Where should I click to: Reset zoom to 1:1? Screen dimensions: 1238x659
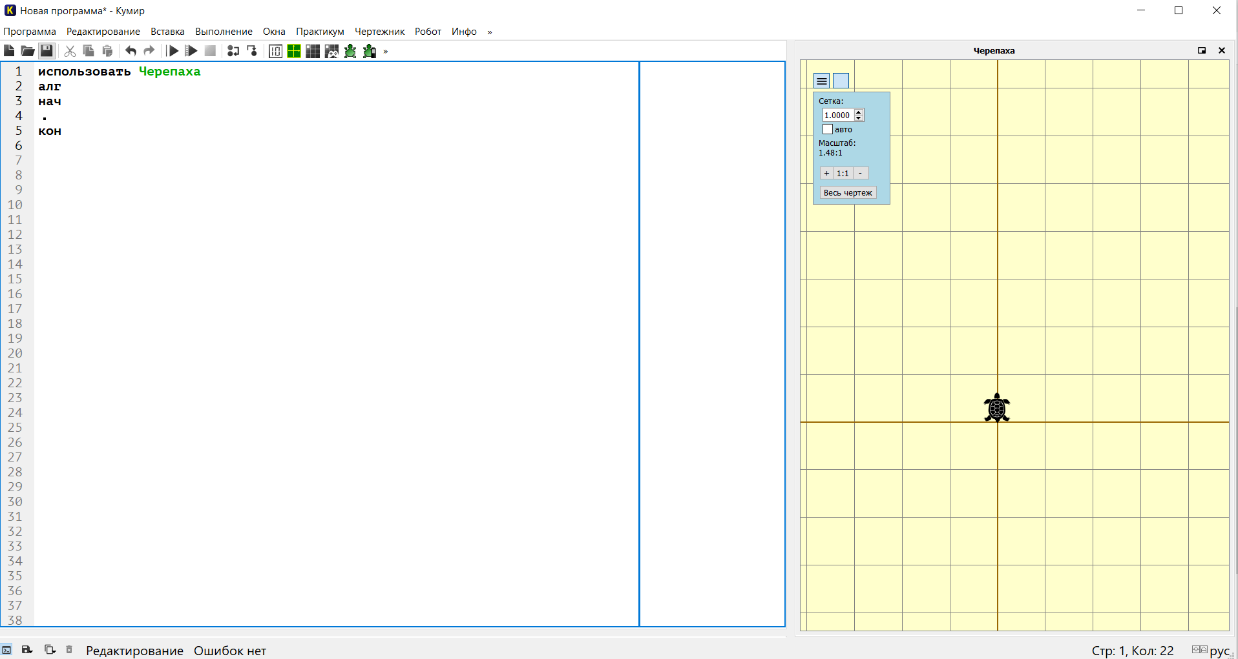[x=843, y=173]
